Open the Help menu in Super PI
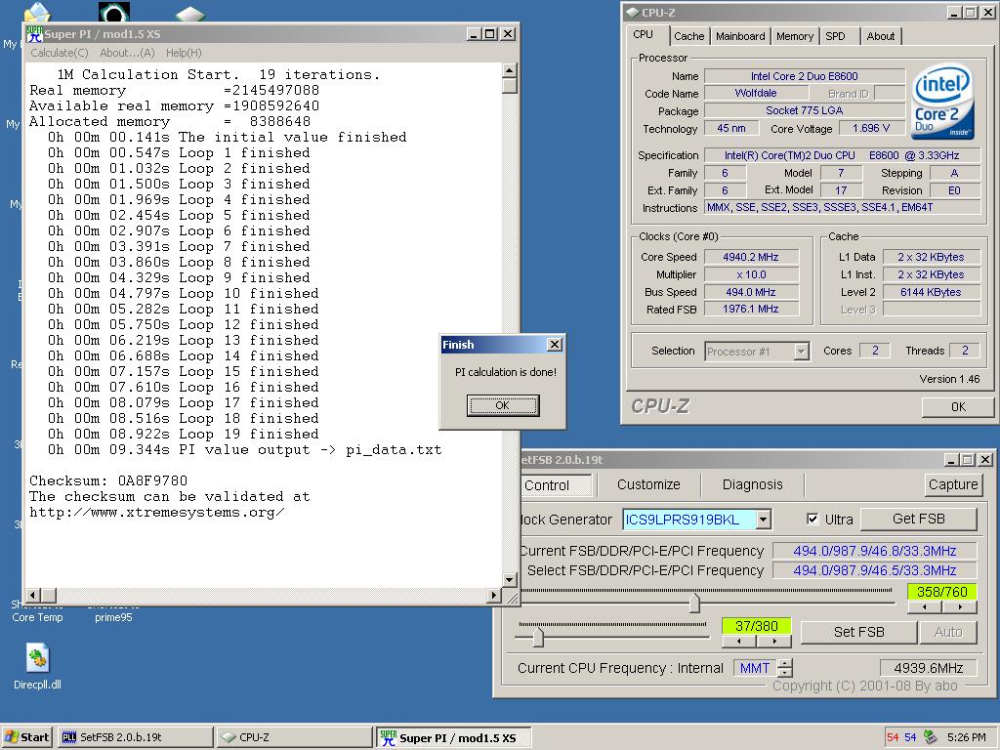 pyautogui.click(x=184, y=53)
